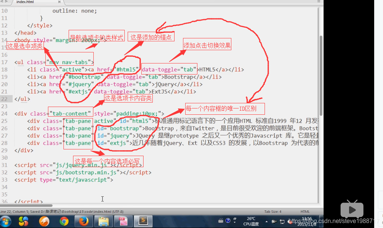383x228 pixels.
Task: Open the keyboard input tray icon
Action: [x=221, y=221]
